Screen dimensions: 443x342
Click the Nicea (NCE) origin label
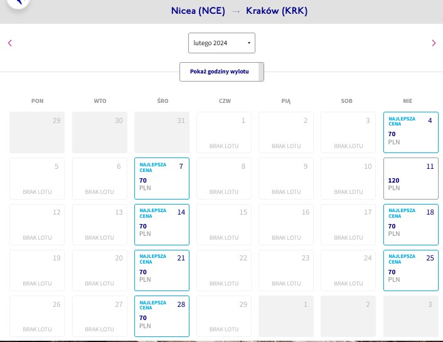click(198, 11)
